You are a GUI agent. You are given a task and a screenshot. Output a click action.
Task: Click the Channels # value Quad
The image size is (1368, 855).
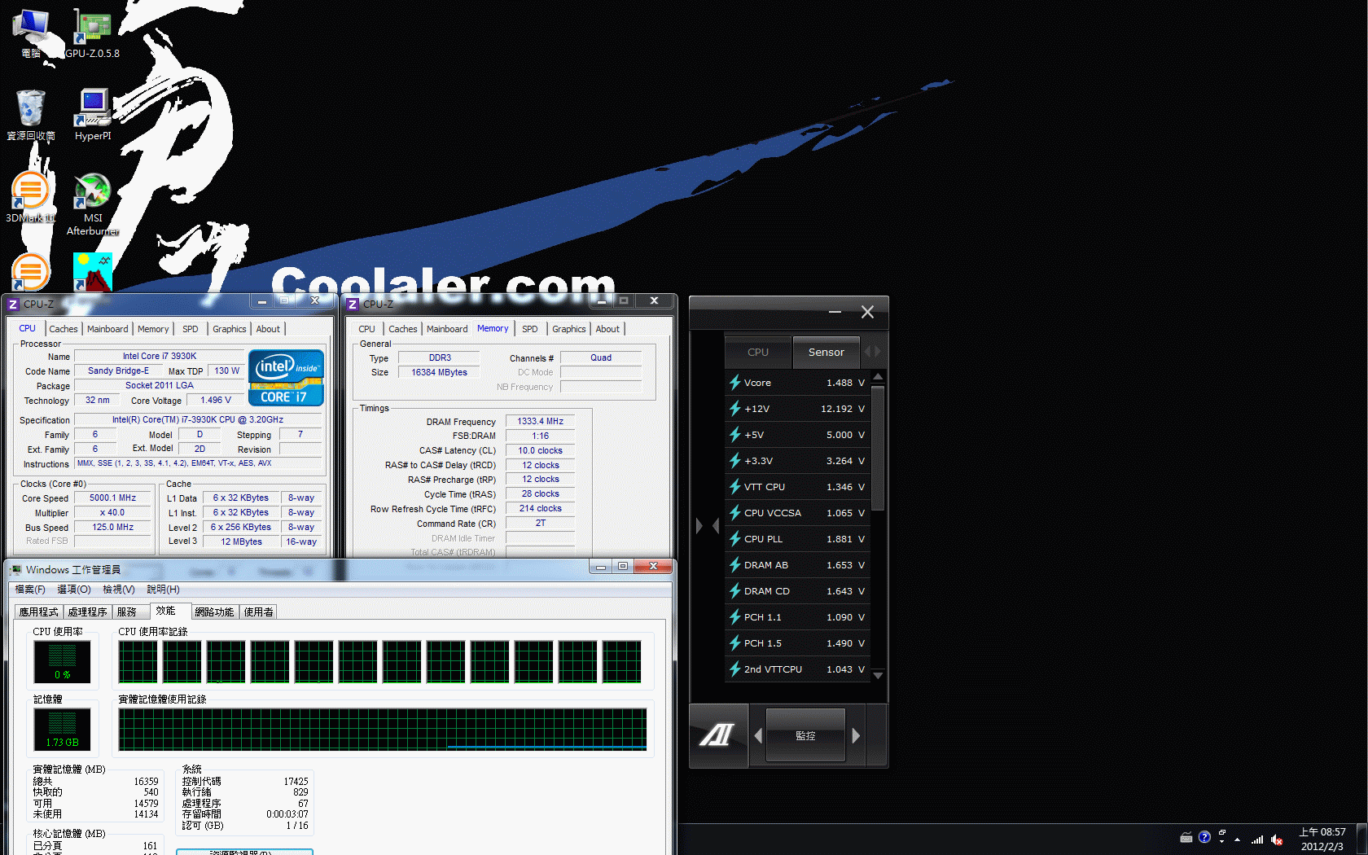tap(601, 358)
